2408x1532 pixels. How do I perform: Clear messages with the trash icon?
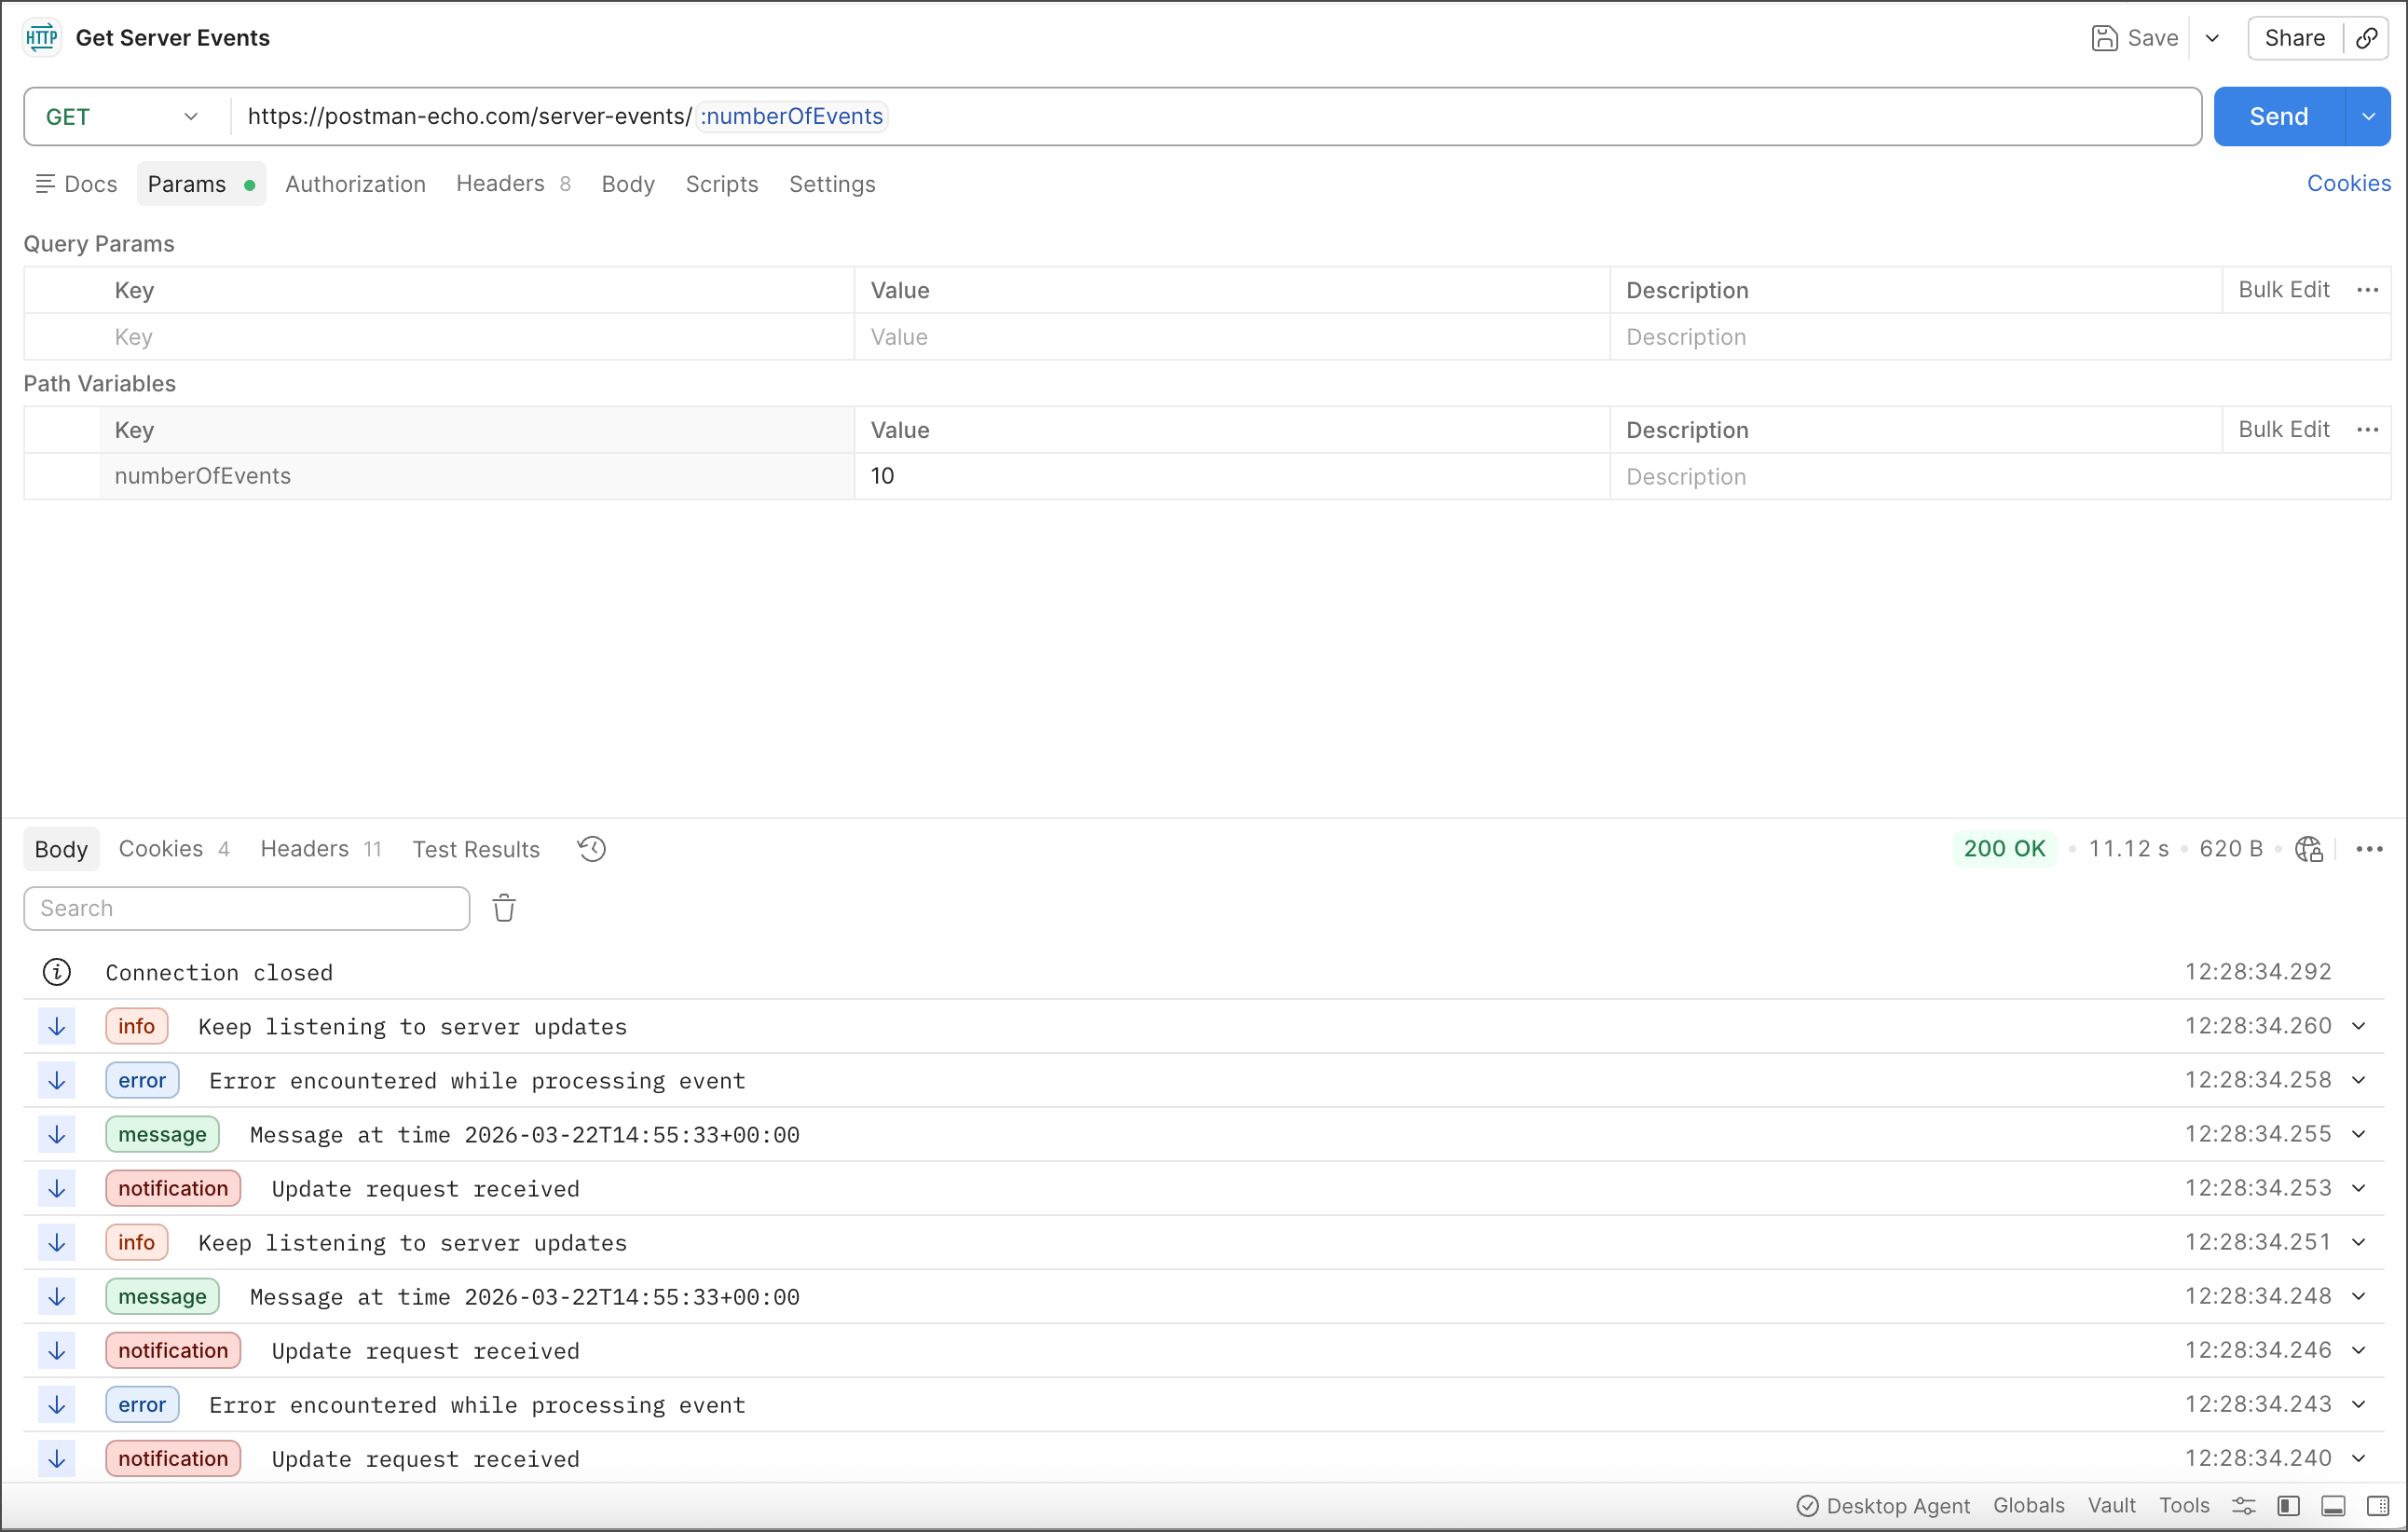point(504,908)
